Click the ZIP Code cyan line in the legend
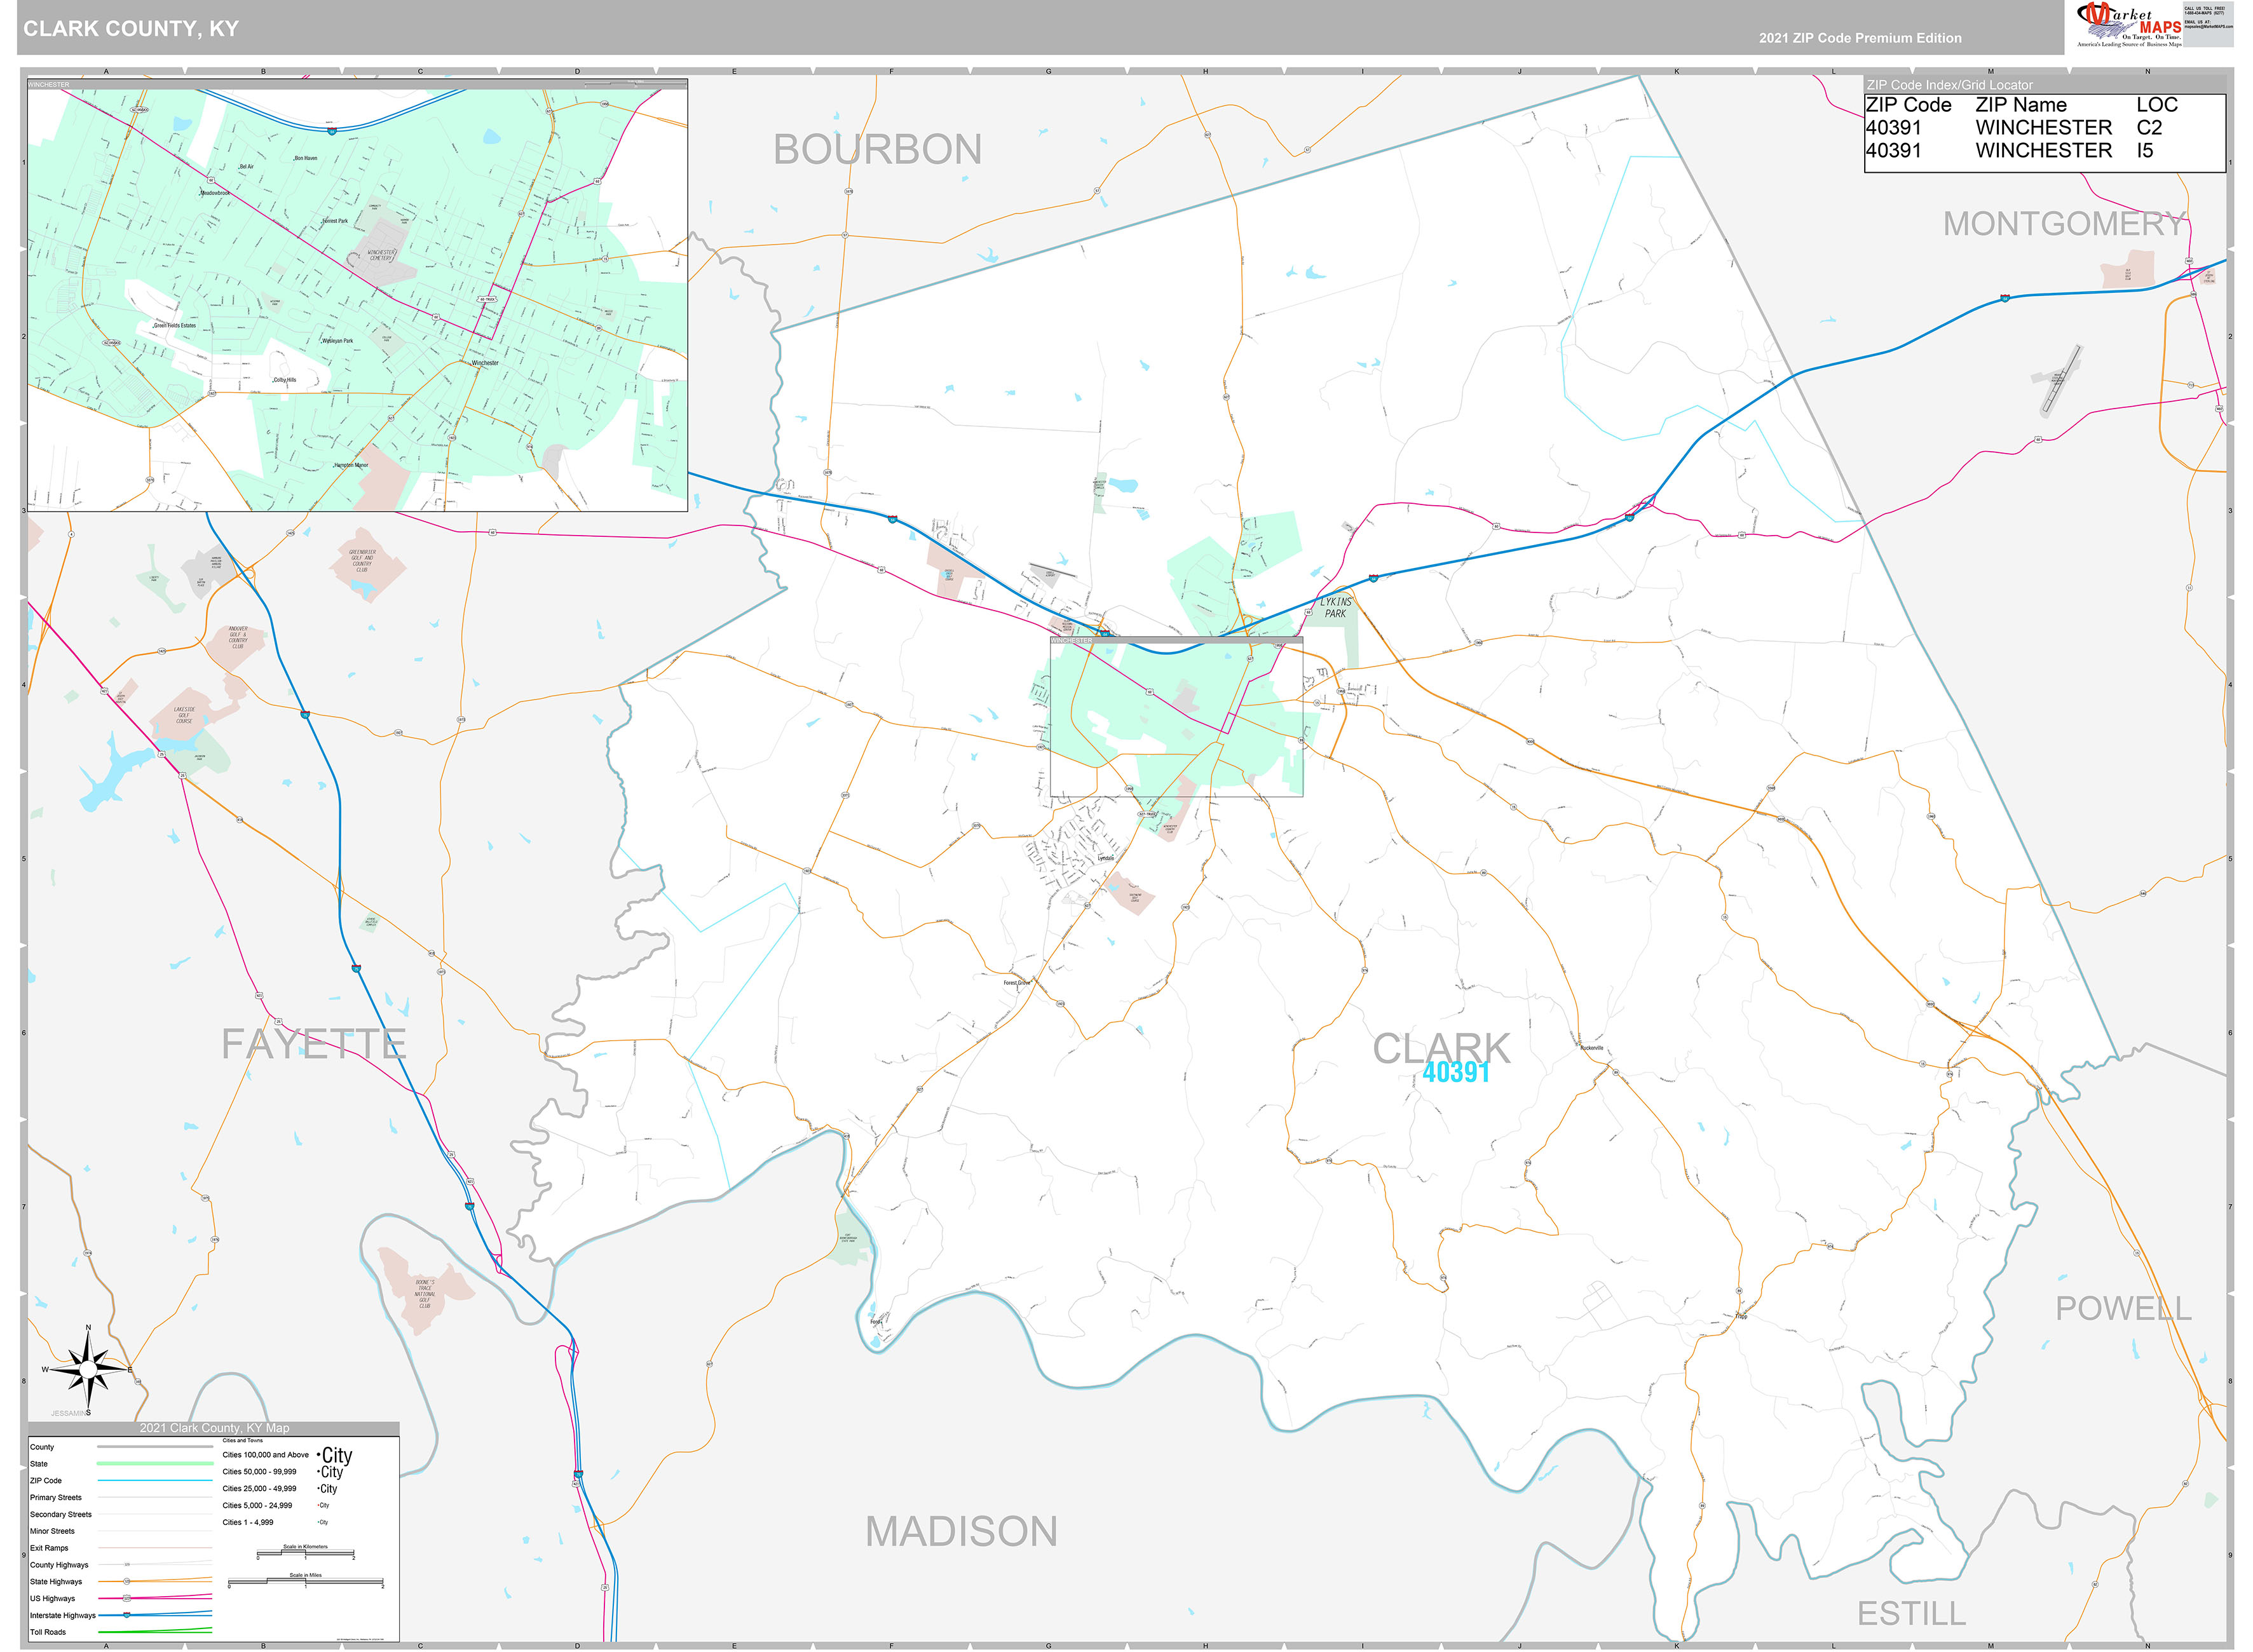Image resolution: width=2253 pixels, height=1652 pixels. pyautogui.click(x=154, y=1480)
